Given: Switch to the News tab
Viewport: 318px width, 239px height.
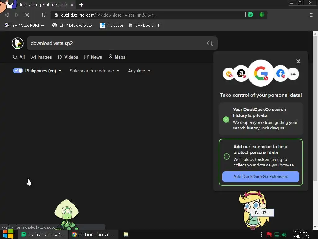Looking at the screenshot, I should [93, 57].
